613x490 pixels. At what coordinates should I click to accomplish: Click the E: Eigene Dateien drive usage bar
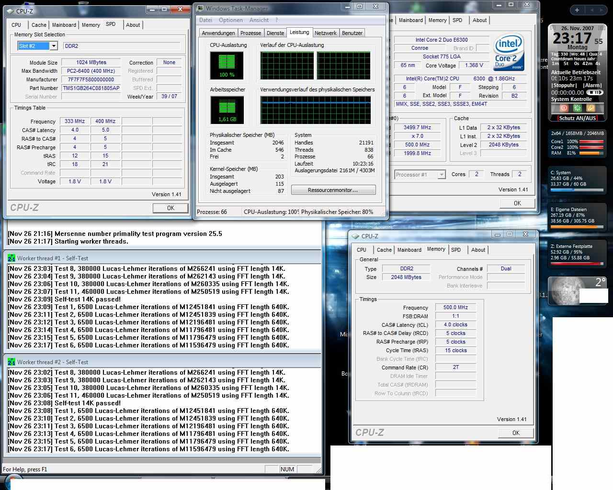pyautogui.click(x=577, y=227)
